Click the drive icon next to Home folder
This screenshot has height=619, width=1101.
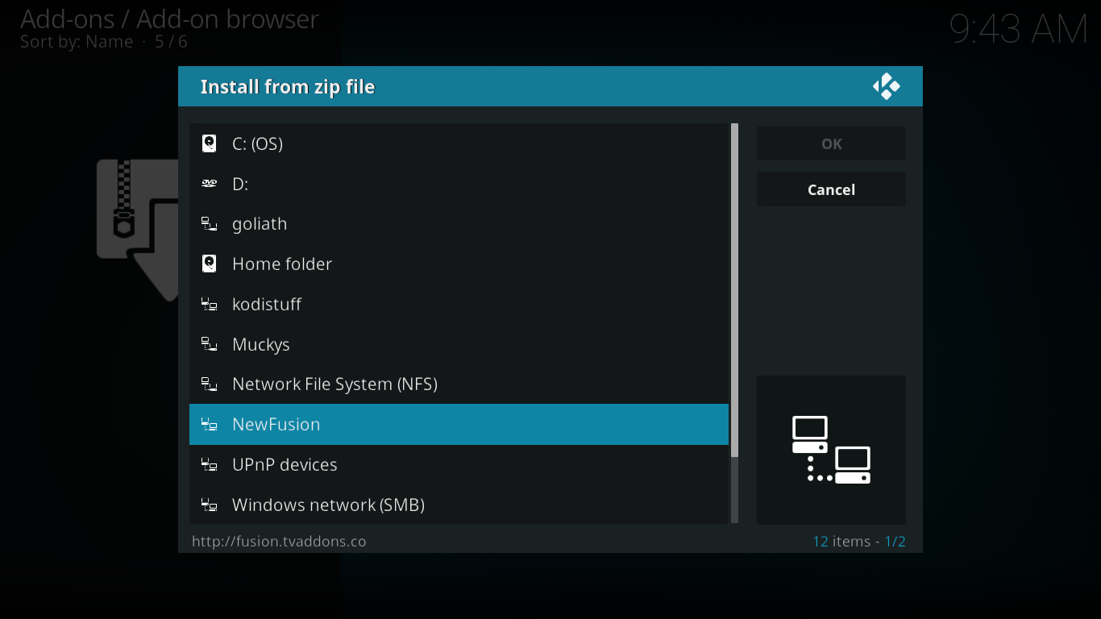210,264
